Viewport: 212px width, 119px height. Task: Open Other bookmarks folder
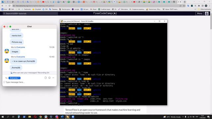(x=204, y=9)
